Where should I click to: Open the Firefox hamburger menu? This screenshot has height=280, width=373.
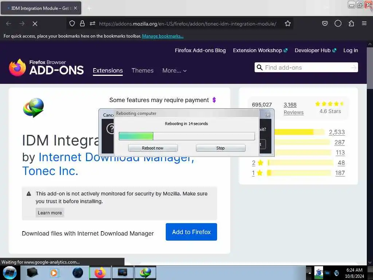click(x=364, y=23)
